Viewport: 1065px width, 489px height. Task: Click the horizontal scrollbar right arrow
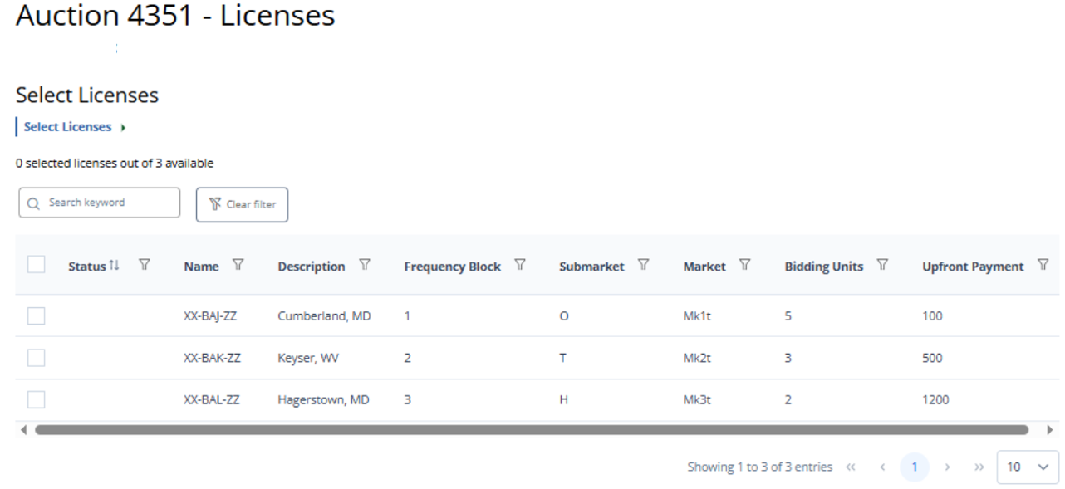[x=1050, y=430]
